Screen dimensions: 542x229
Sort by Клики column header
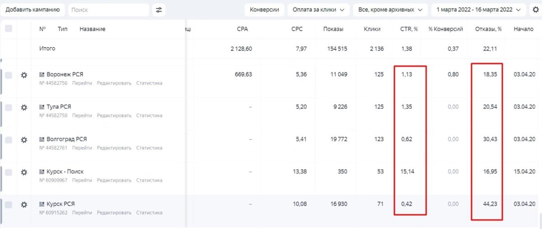coord(372,29)
